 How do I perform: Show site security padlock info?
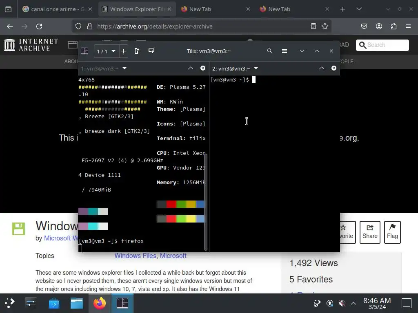pyautogui.click(x=90, y=26)
